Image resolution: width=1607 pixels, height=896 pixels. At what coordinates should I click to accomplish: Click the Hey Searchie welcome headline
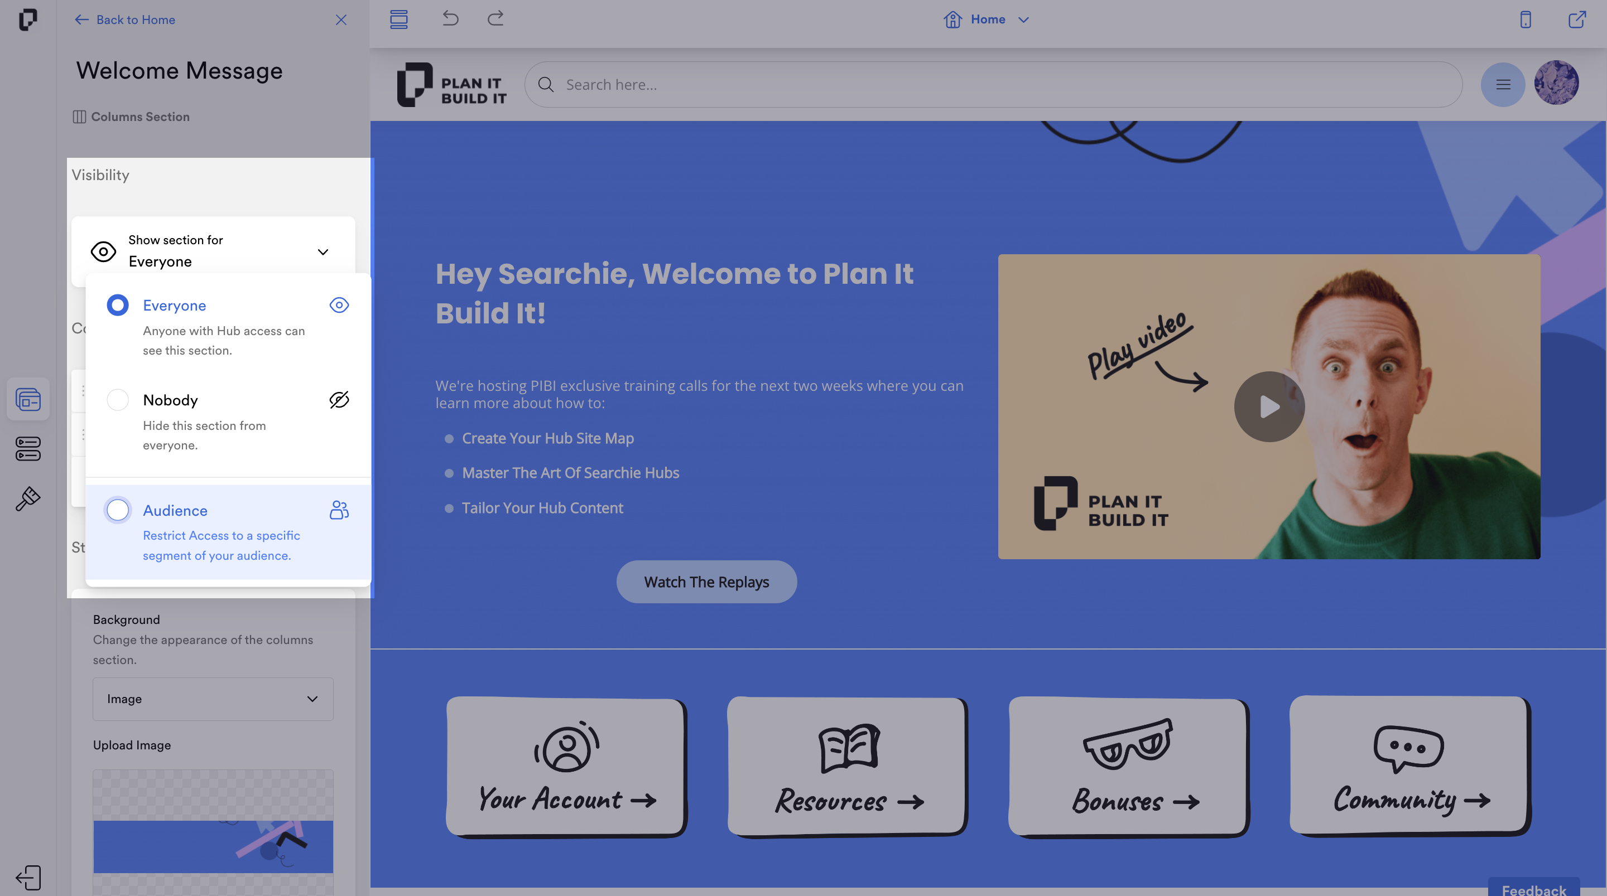coord(673,293)
